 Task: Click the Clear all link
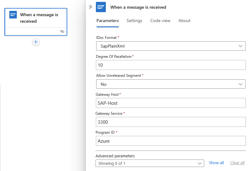pos(237,163)
